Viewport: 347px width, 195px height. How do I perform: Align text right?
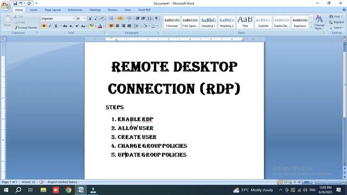pos(123,26)
